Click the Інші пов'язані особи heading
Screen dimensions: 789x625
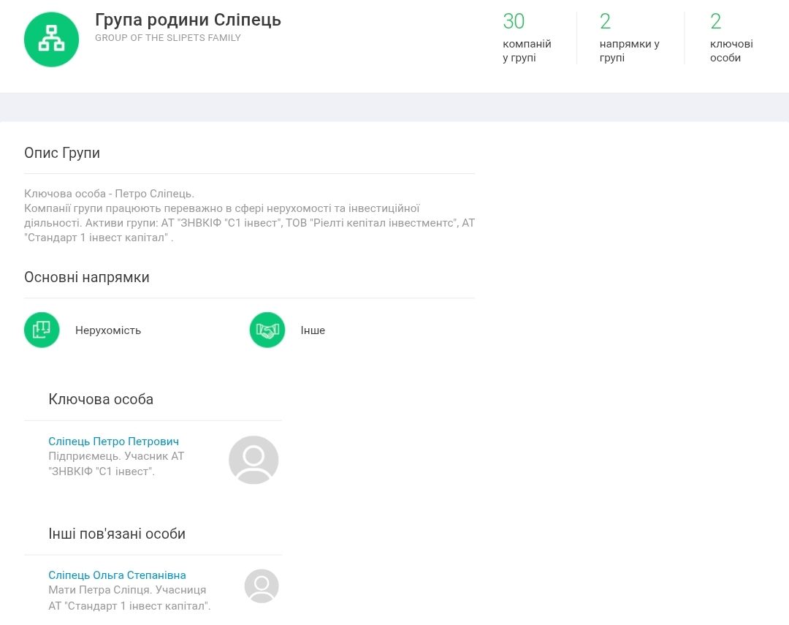tap(117, 534)
